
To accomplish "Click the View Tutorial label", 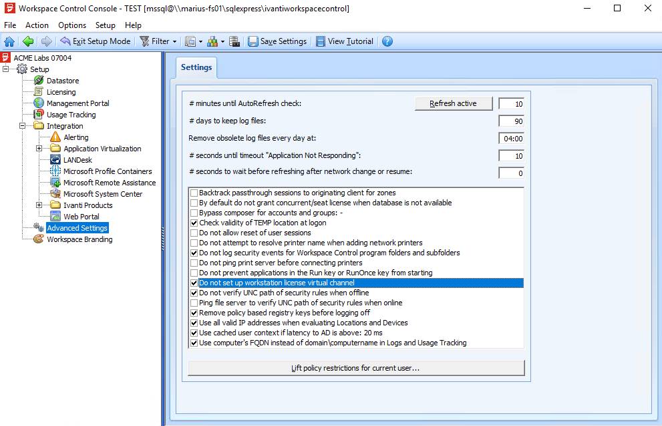I will 351,41.
